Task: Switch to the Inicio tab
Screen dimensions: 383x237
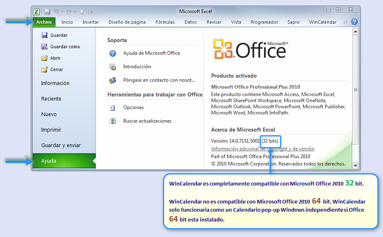Action: tap(67, 22)
